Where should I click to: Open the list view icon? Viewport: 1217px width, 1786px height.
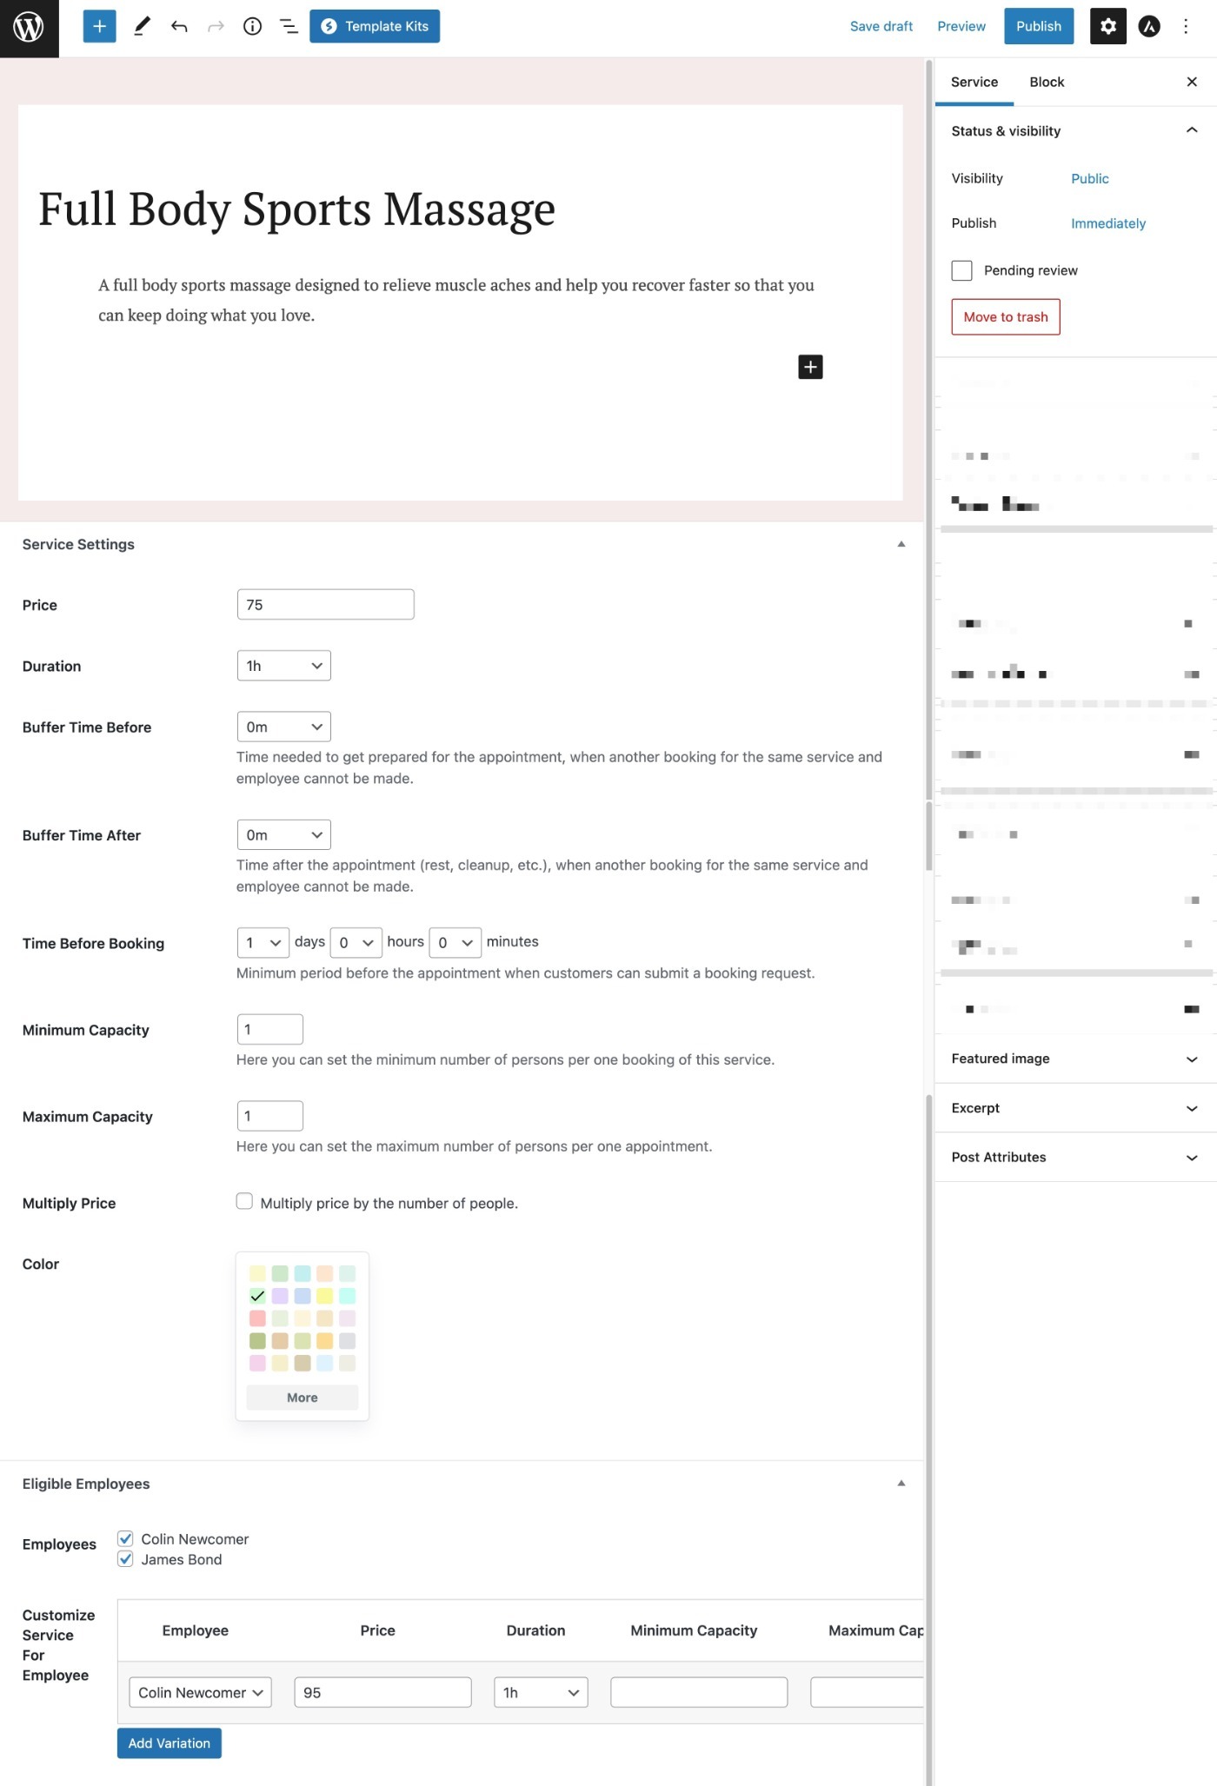(x=289, y=26)
